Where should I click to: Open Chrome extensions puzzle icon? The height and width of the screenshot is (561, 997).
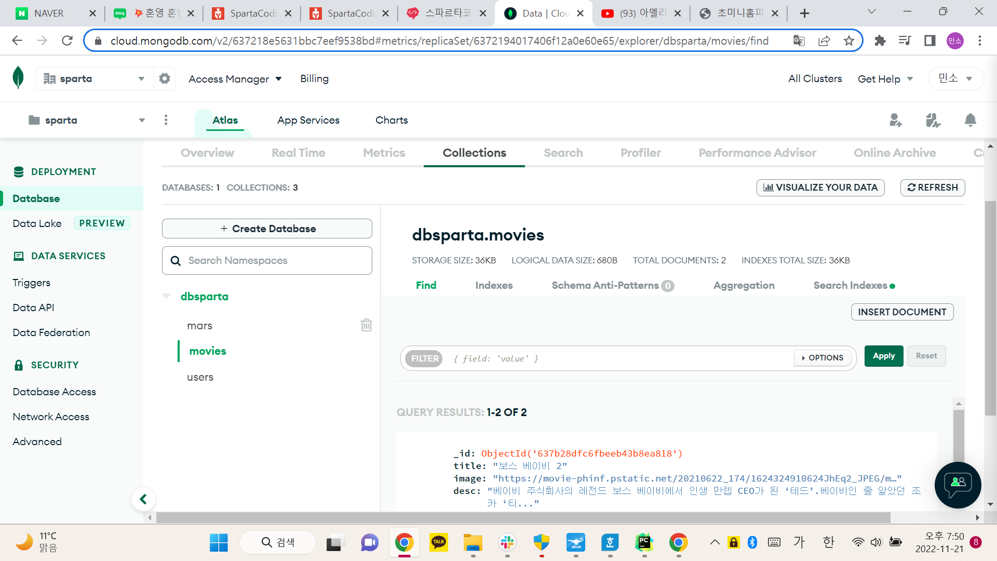click(880, 41)
